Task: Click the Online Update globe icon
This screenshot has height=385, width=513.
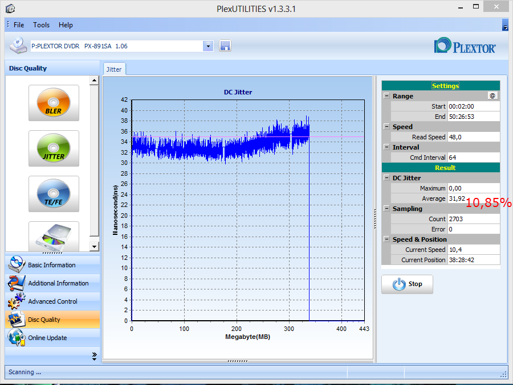Action: pos(17,338)
